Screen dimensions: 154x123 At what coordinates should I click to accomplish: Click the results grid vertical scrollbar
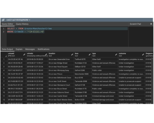152,81
